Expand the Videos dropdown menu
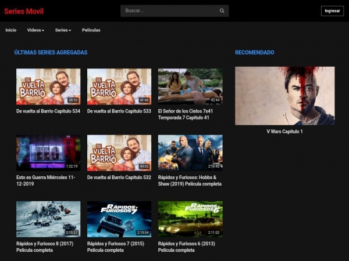Viewport: 349px width, 261px height. click(35, 30)
